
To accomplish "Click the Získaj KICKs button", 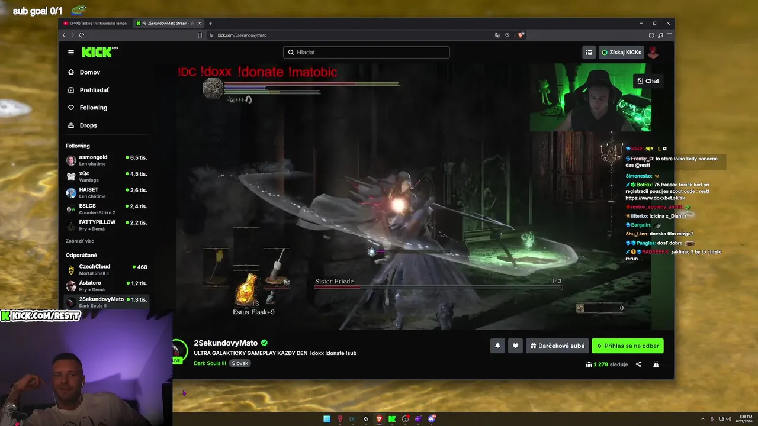I will point(621,52).
